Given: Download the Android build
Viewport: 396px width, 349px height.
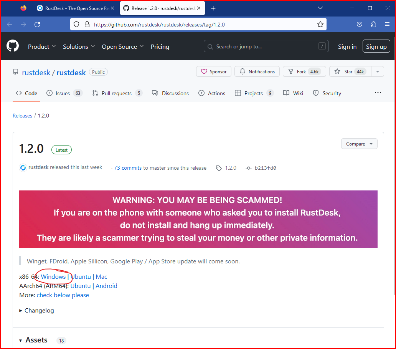Looking at the screenshot, I should 106,286.
